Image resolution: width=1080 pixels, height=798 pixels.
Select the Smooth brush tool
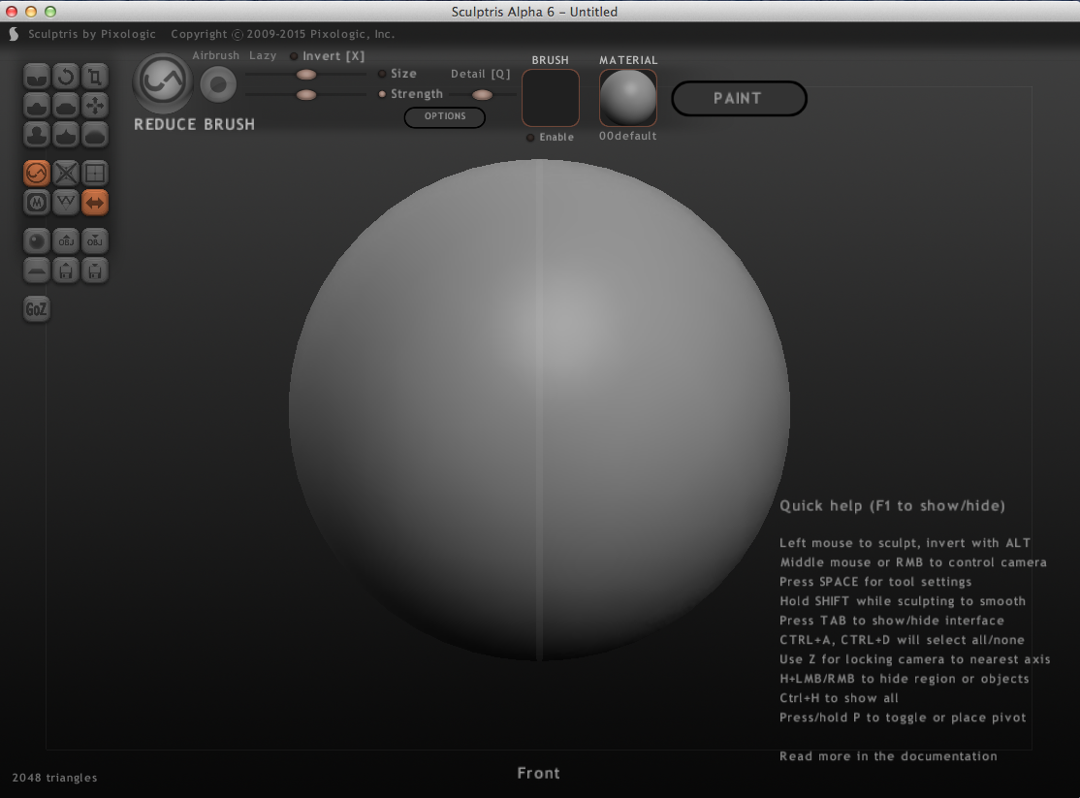[x=95, y=135]
